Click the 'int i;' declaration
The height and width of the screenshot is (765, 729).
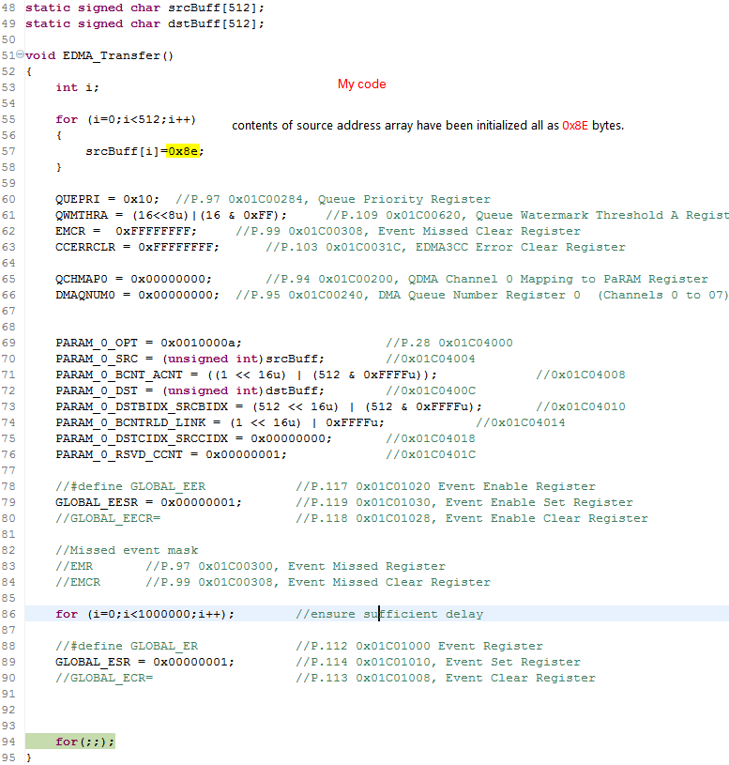point(77,87)
